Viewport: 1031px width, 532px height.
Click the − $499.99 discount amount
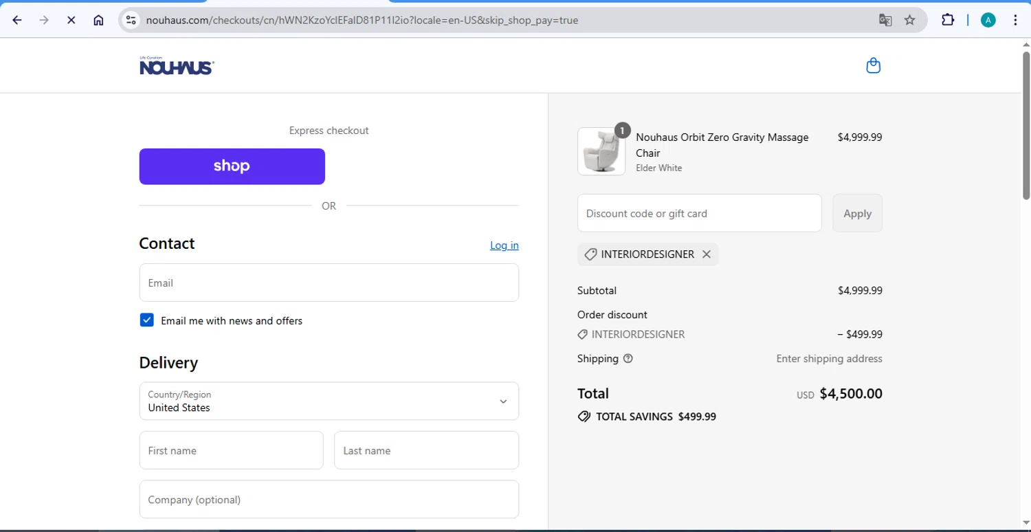click(x=860, y=335)
